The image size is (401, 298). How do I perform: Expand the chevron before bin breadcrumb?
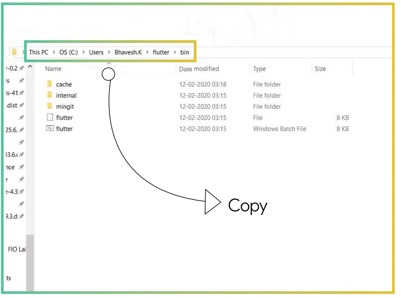(x=175, y=52)
